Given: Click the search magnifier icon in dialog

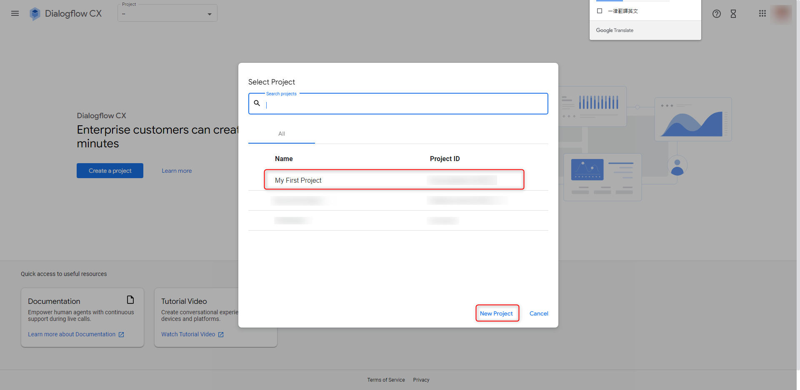Looking at the screenshot, I should click(257, 103).
